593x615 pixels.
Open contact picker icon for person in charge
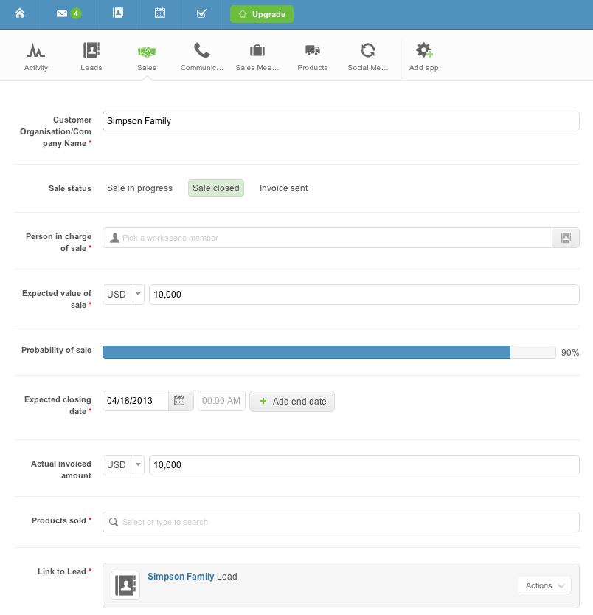[x=566, y=238]
